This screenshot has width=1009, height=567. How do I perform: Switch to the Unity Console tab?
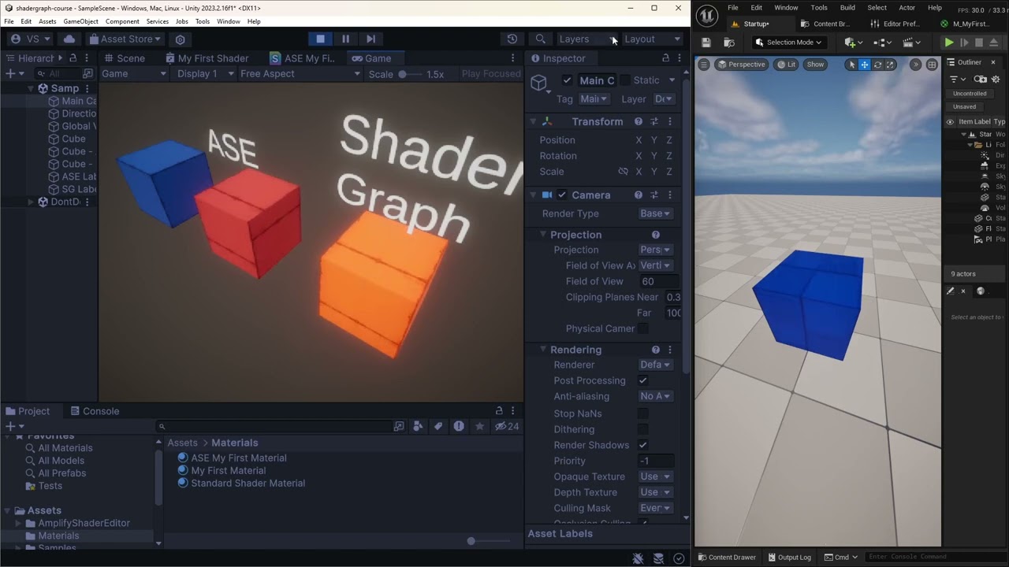click(95, 411)
